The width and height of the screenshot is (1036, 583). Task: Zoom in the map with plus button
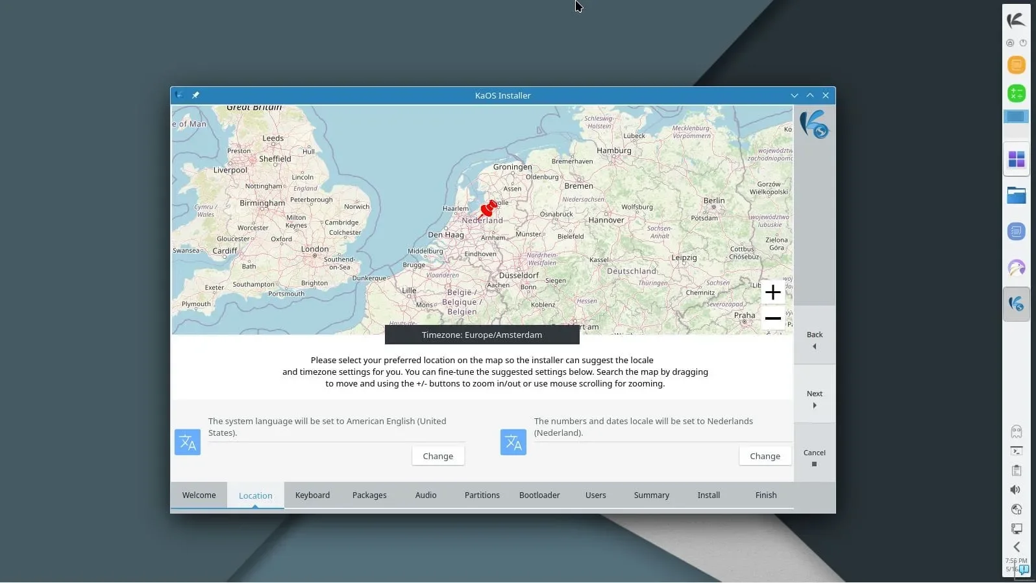[772, 292]
